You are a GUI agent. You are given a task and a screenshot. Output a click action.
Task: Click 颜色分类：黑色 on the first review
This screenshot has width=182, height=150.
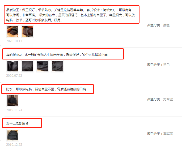point(158,25)
